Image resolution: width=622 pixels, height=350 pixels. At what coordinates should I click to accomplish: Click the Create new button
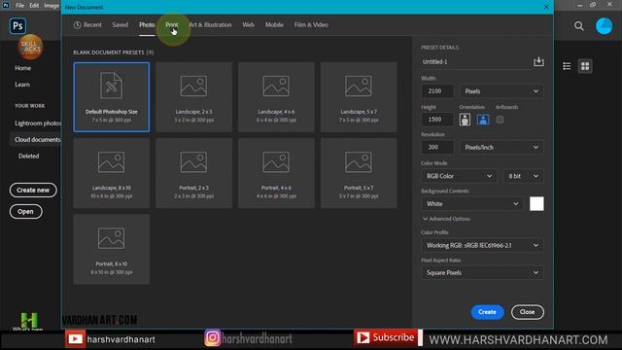coord(33,191)
